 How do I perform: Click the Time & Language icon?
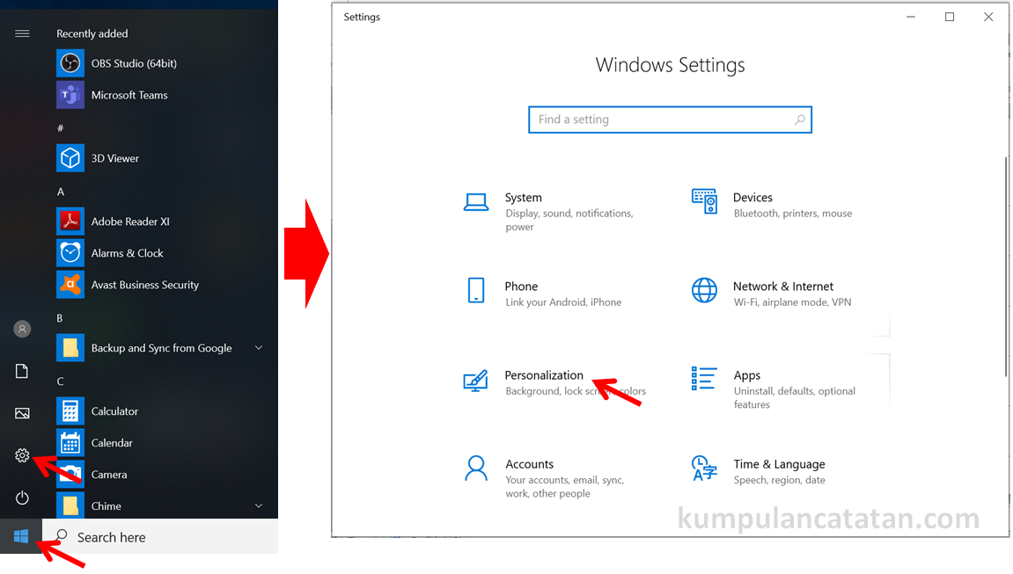tap(704, 469)
